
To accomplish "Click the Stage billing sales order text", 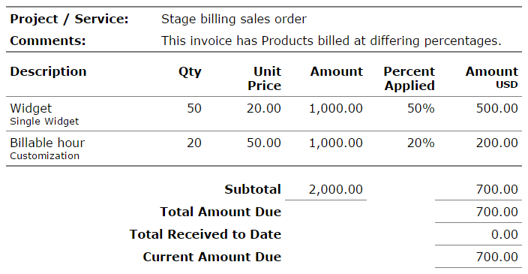I will 234,19.
